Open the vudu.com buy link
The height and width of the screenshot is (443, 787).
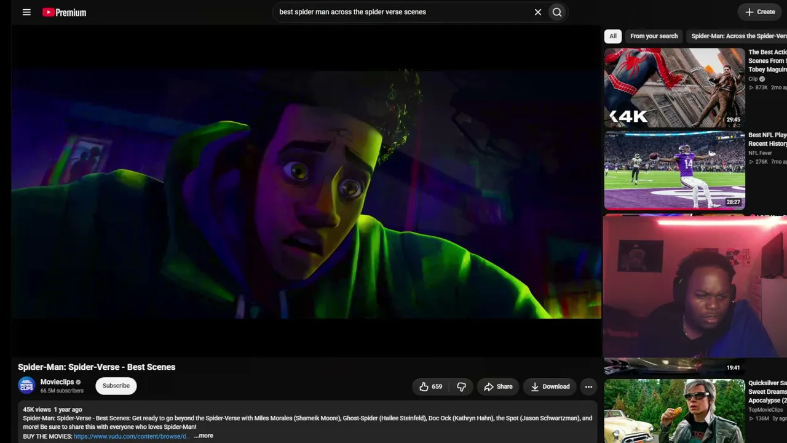[130, 436]
